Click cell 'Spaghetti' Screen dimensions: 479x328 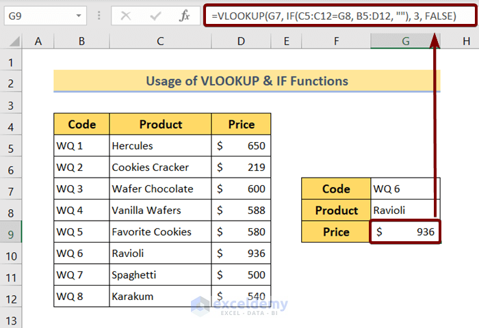tap(160, 275)
